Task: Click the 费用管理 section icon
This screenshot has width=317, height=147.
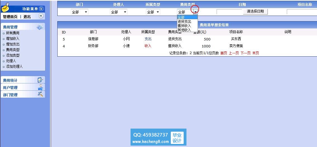Action: coord(40,27)
